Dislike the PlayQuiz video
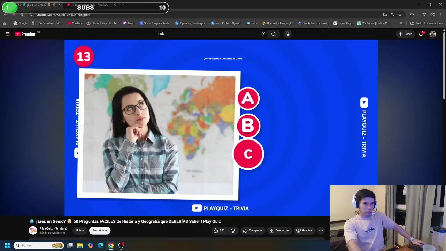Image resolution: width=446 pixels, height=251 pixels. [x=233, y=230]
